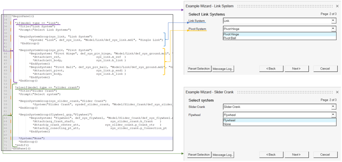Expand the Pivot System dropdown arrow
This screenshot has height=162, width=342.
(333, 29)
